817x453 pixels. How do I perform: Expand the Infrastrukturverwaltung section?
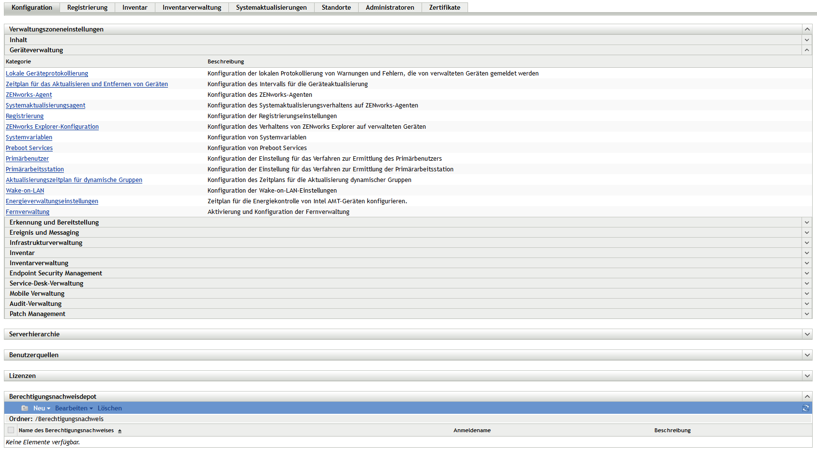pos(807,242)
